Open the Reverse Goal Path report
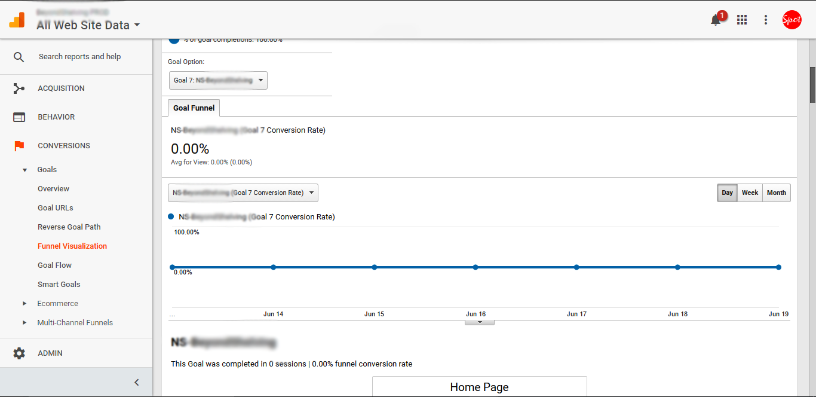Screen dimensions: 816x397 [69, 227]
